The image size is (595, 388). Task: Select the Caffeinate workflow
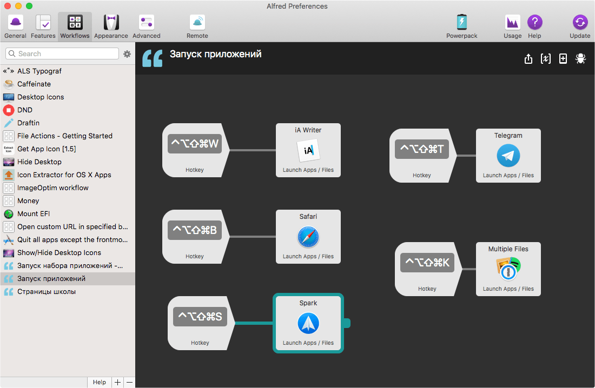[x=68, y=84]
